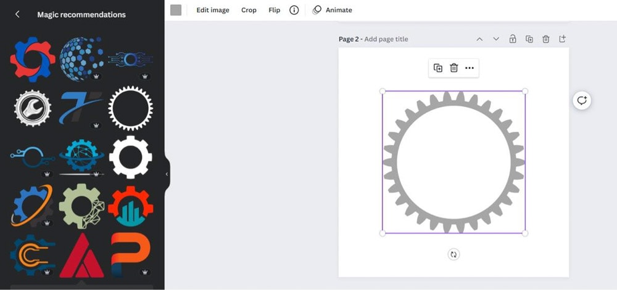Show image info icon

(x=294, y=10)
